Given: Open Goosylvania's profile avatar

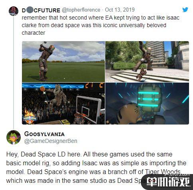Looking at the screenshot, I should (x=14, y=137).
